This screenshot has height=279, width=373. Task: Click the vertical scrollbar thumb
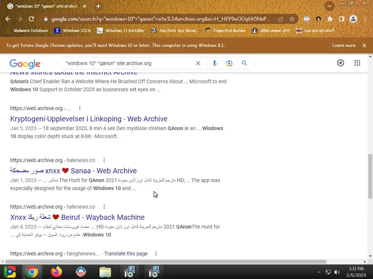(370, 176)
